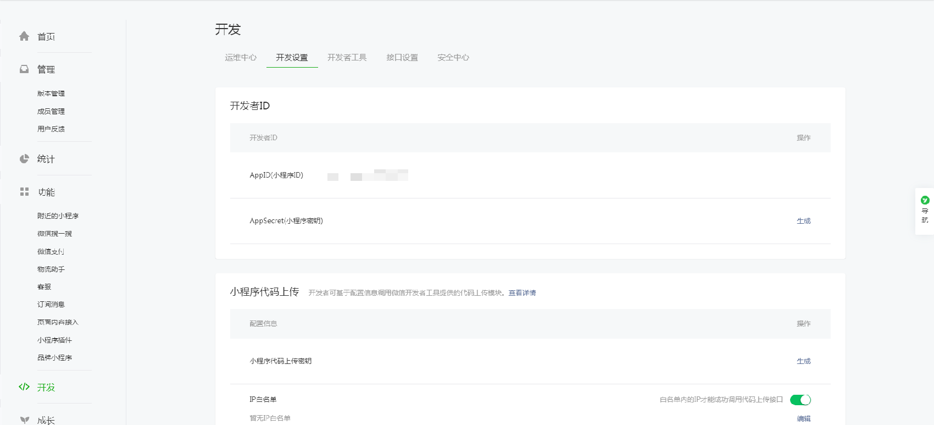
Task: Go to the 接口设置 tab
Action: click(402, 57)
